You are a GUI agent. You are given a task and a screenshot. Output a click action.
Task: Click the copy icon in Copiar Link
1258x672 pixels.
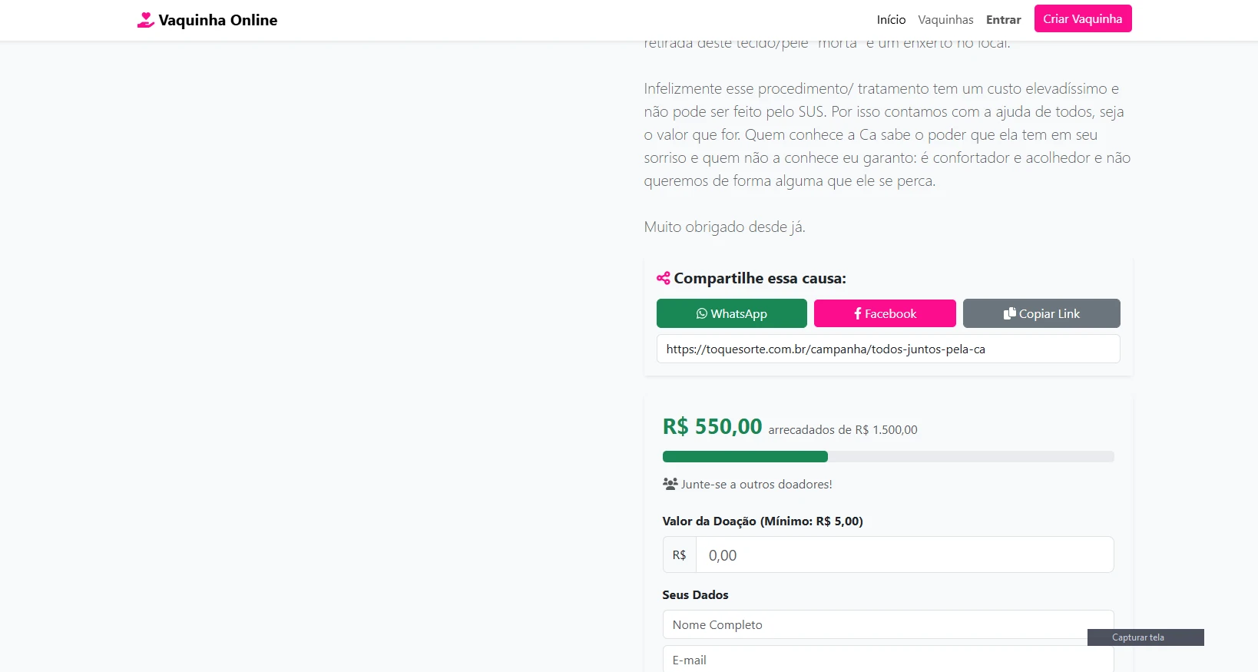point(1010,313)
